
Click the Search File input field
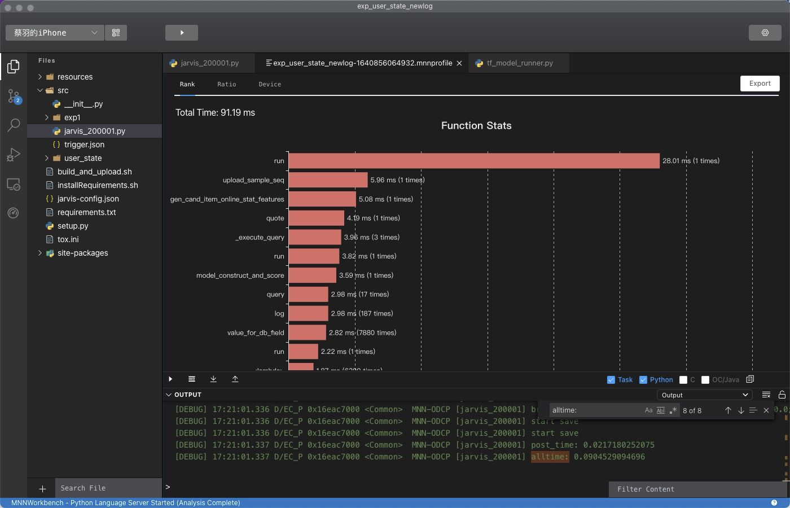tap(108, 488)
